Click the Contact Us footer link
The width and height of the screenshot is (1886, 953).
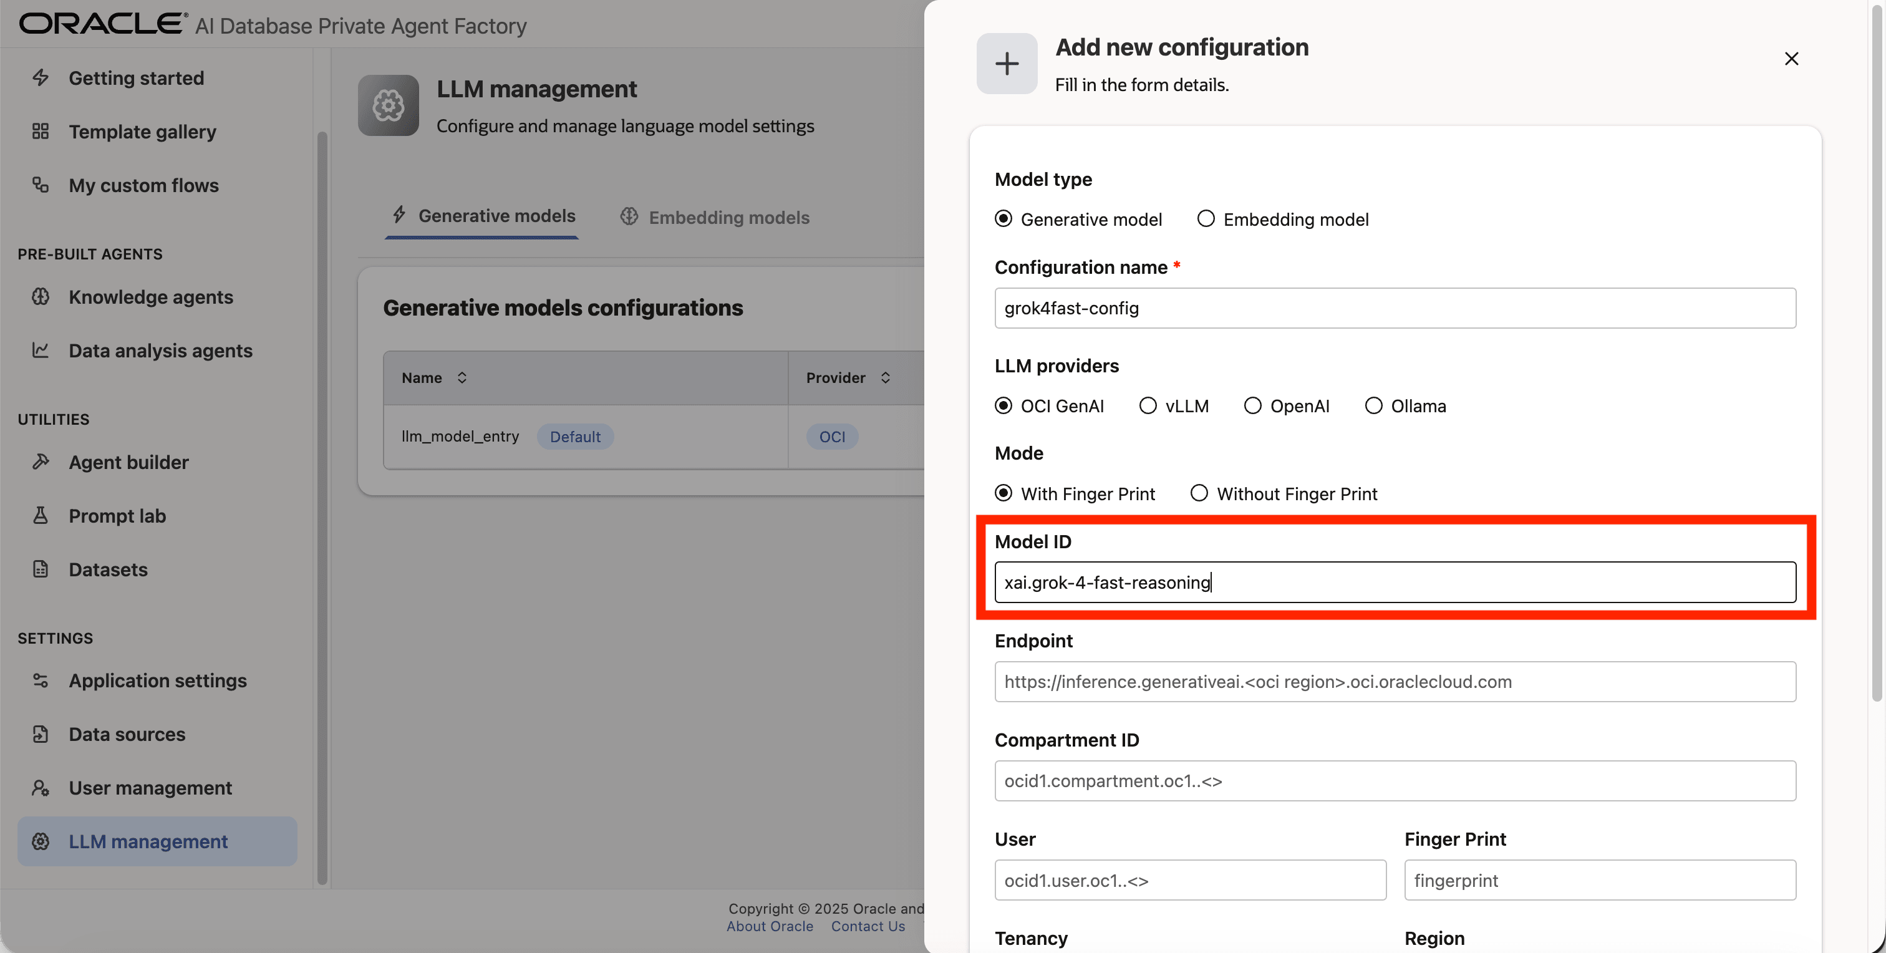point(868,927)
